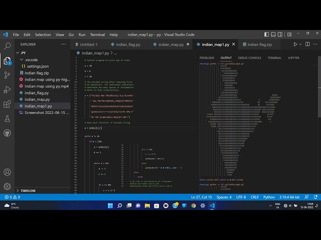Open the View menu
This screenshot has width=321, height=240.
click(x=60, y=34)
